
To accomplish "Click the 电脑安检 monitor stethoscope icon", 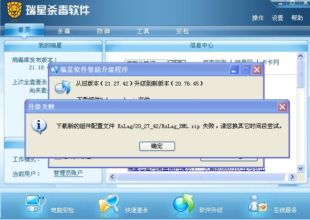I will click(x=35, y=203).
